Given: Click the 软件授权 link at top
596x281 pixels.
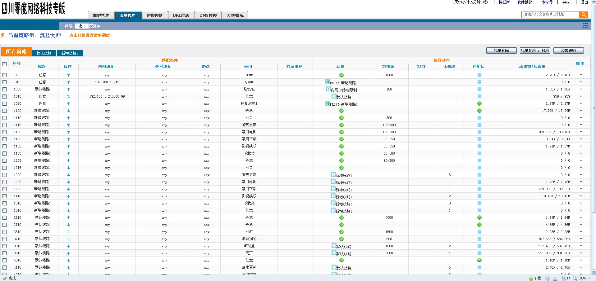Looking at the screenshot, I should [525, 2].
